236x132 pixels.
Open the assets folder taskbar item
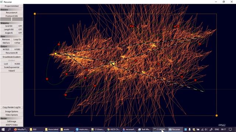(67, 129)
